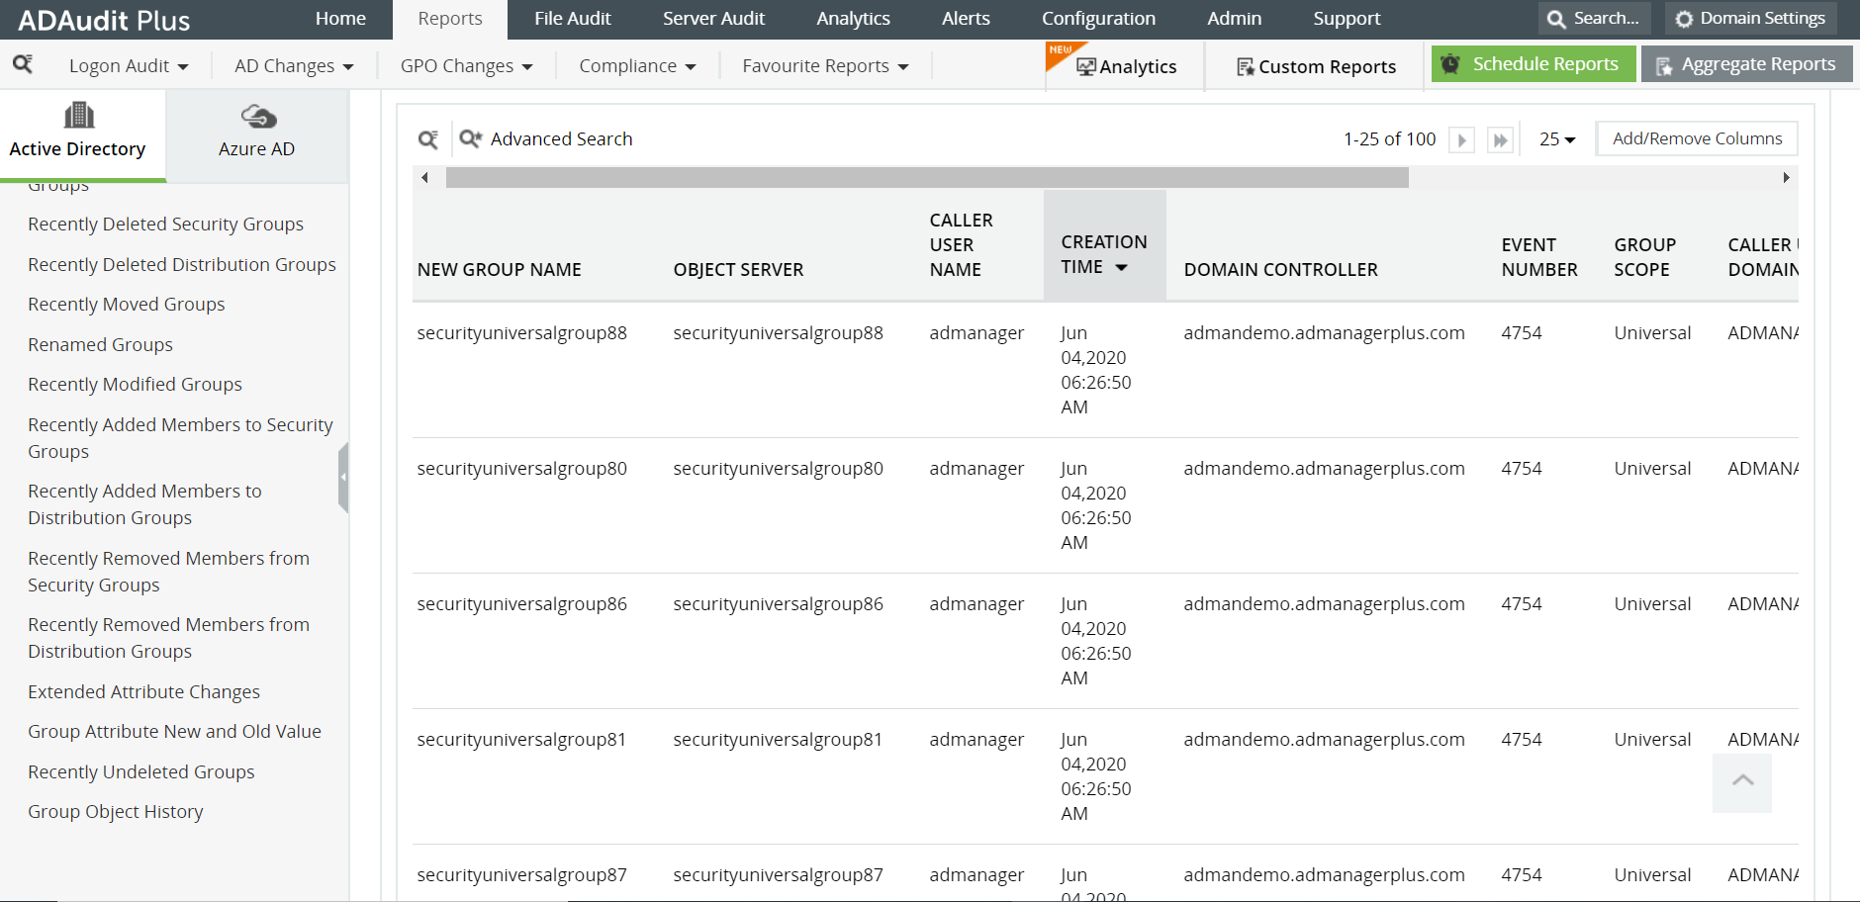Viewport: 1860px width, 902px height.
Task: Sort by Group Scope column header
Action: click(x=1644, y=257)
